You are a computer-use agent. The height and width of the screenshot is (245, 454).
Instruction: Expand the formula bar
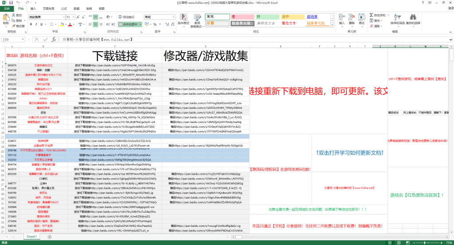point(451,40)
